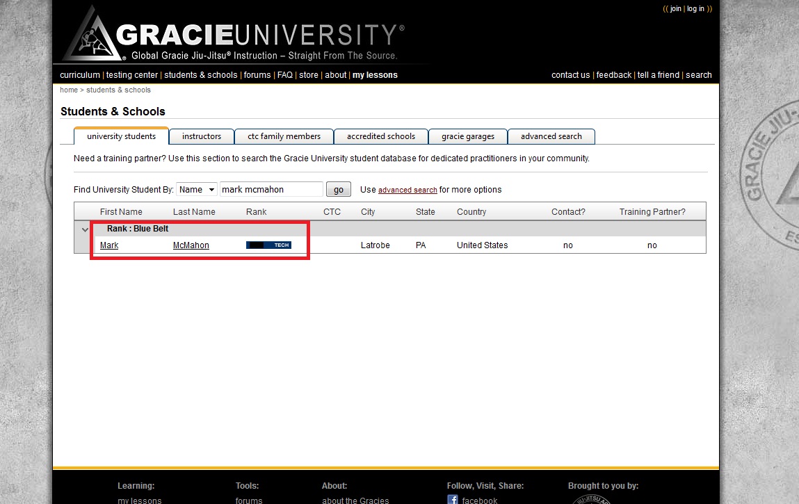Open my lessons in the navigation
The image size is (799, 504).
coord(375,75)
